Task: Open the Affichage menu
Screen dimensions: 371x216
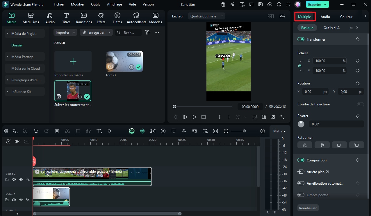Action: [114, 4]
